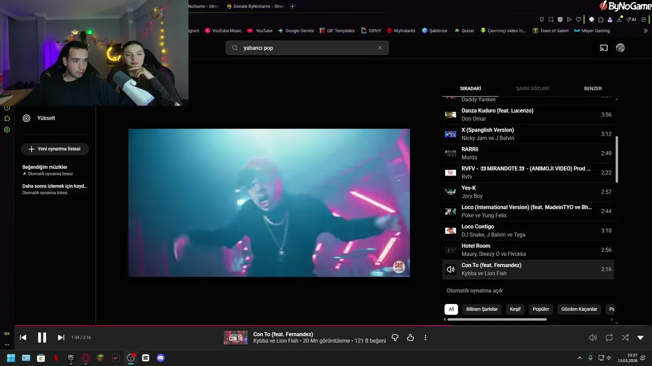Open the account profile avatar

click(620, 48)
